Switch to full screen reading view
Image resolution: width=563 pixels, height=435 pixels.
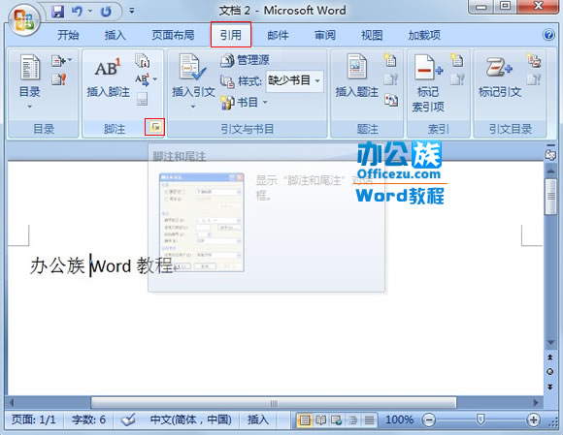[320, 419]
